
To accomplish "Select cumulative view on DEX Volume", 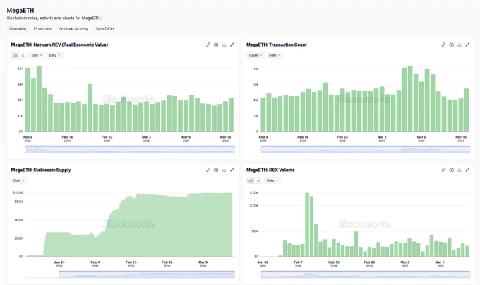I will tap(258, 180).
